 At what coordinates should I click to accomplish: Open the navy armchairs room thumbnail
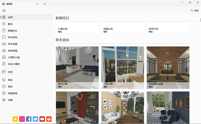pyautogui.click(x=168, y=108)
